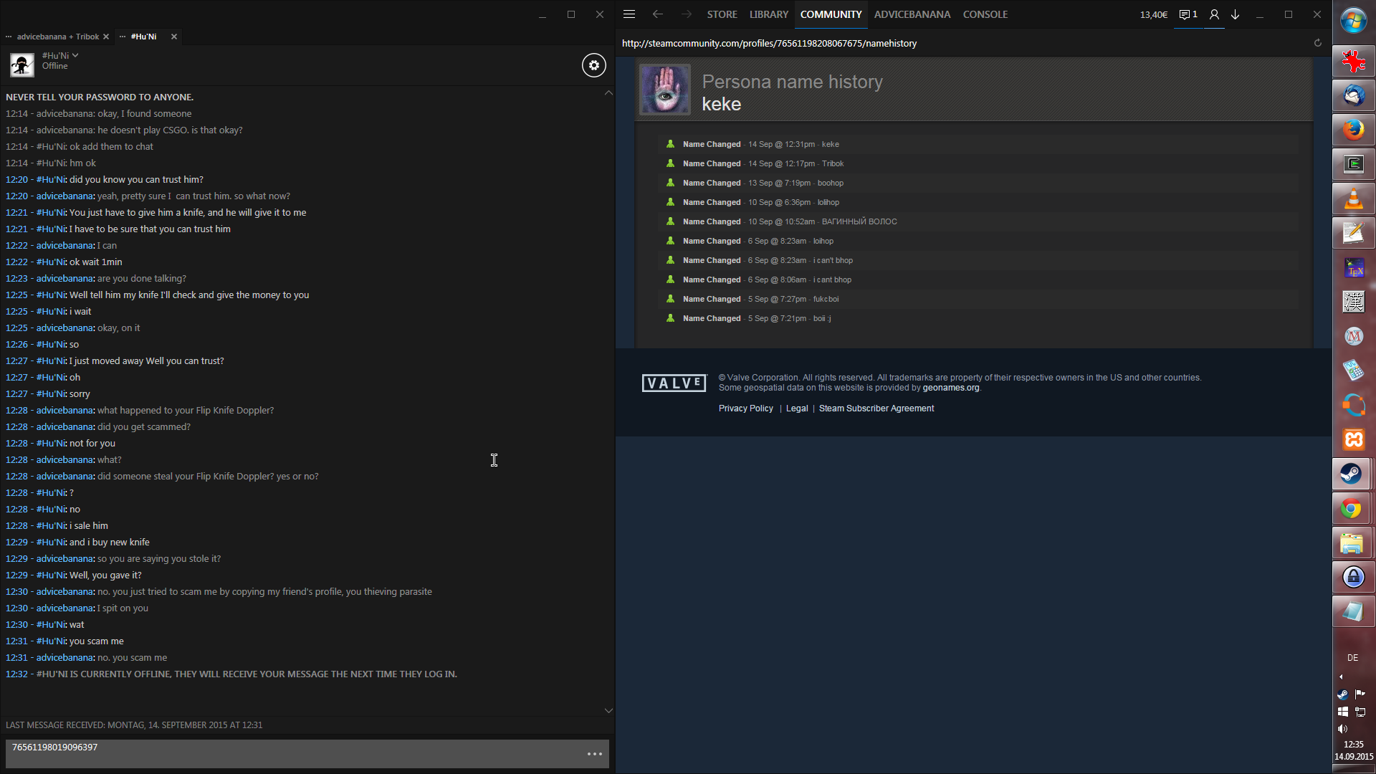Click the Steam hamburger menu icon
This screenshot has height=774, width=1376.
(x=629, y=14)
